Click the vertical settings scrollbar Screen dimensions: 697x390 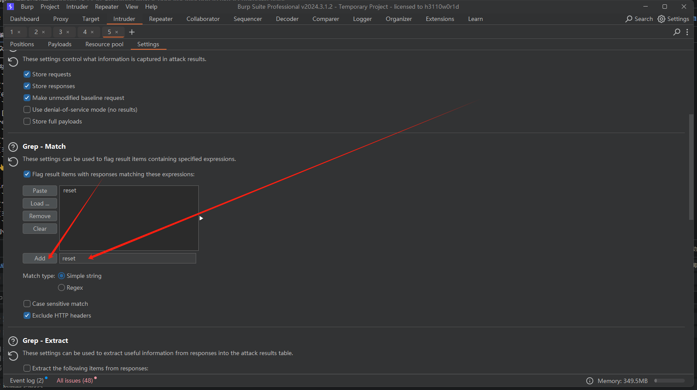[x=691, y=167]
